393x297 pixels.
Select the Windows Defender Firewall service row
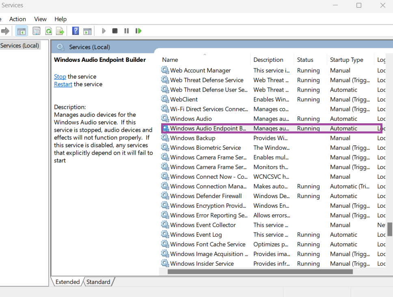tap(206, 196)
